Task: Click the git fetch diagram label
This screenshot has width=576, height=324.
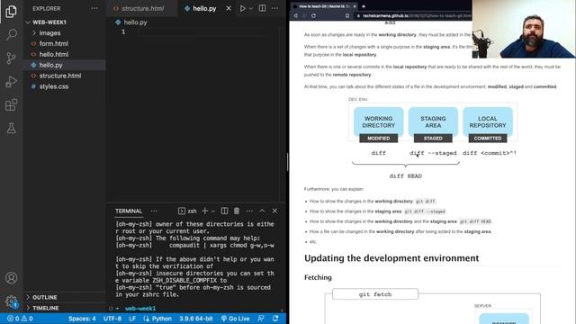Action: 375,294
